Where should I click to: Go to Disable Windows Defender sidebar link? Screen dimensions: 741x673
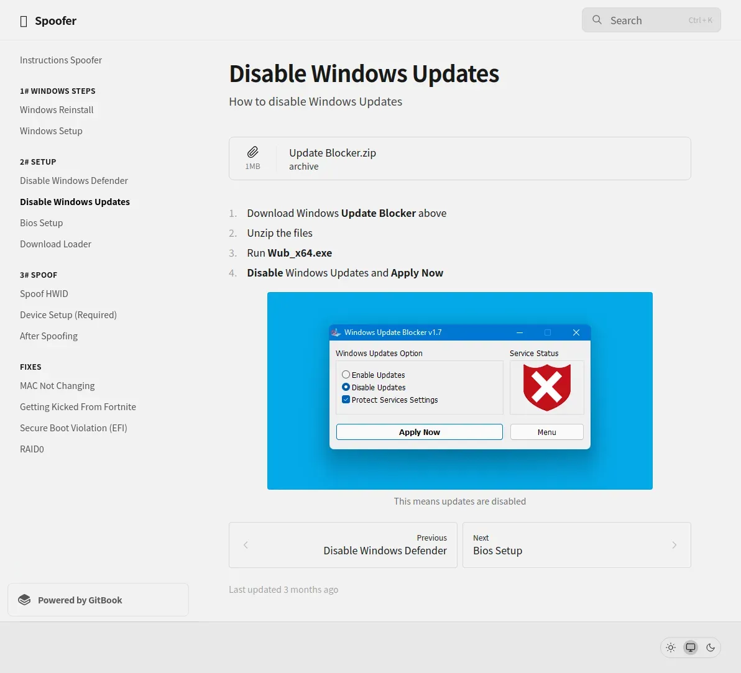74,180
